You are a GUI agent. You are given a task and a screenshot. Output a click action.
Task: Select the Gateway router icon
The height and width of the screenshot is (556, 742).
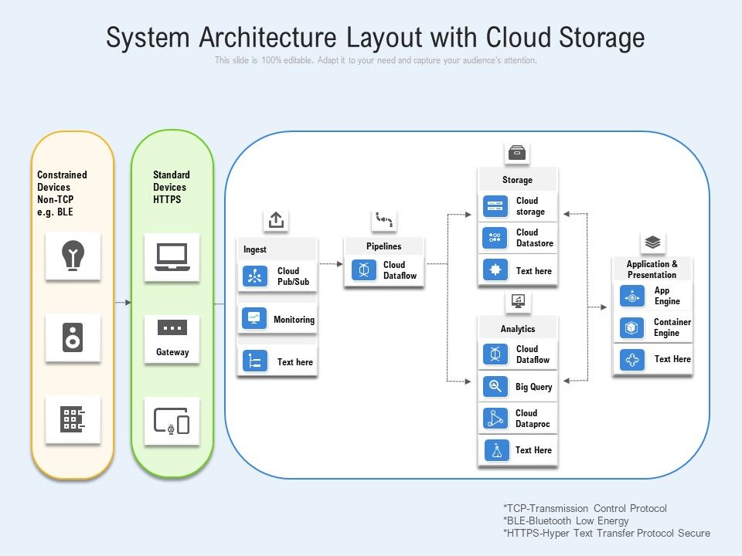tap(172, 327)
